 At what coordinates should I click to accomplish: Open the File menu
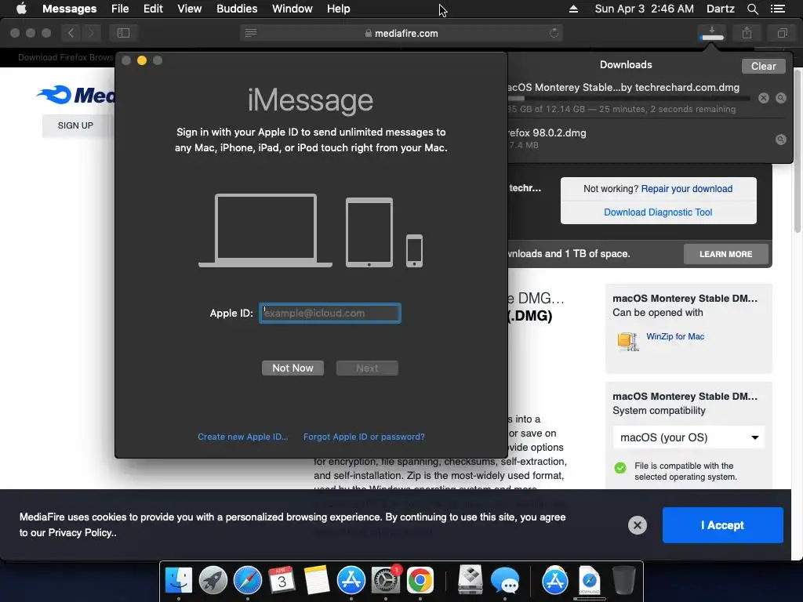(120, 9)
